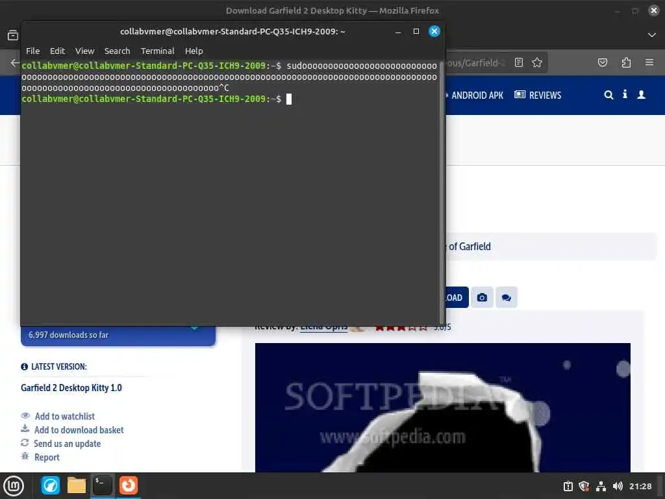Expand the downloads so far panel chevron
Screen dimensions: 665x499
click(x=194, y=328)
